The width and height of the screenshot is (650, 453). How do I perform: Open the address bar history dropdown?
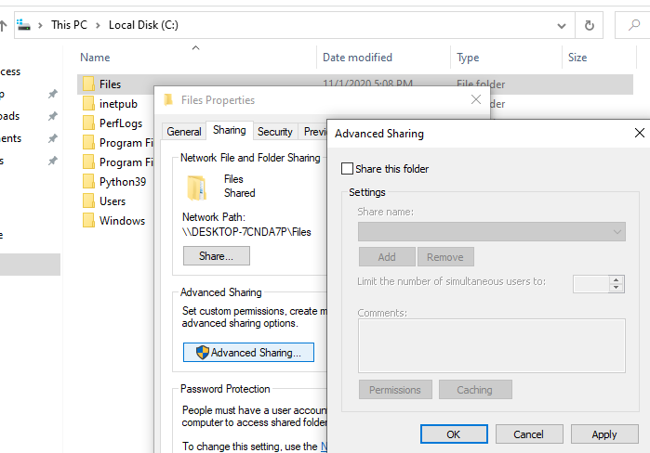tap(560, 26)
